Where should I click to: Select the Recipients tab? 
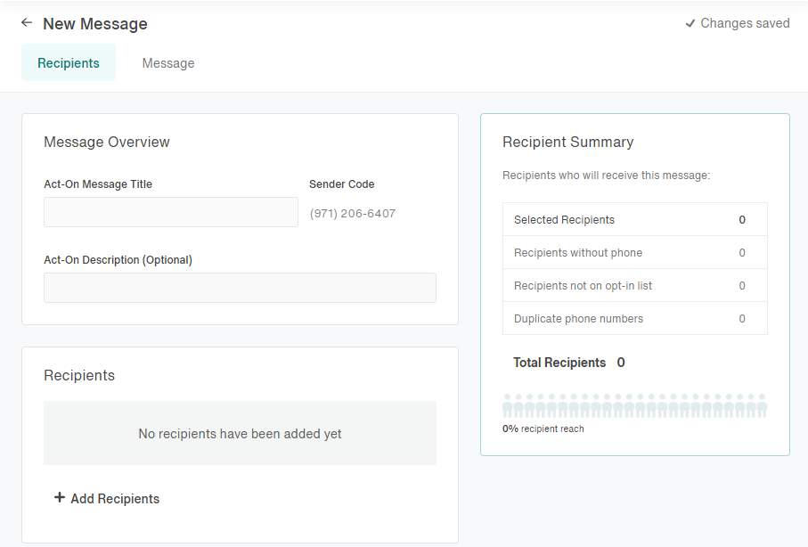(x=69, y=63)
